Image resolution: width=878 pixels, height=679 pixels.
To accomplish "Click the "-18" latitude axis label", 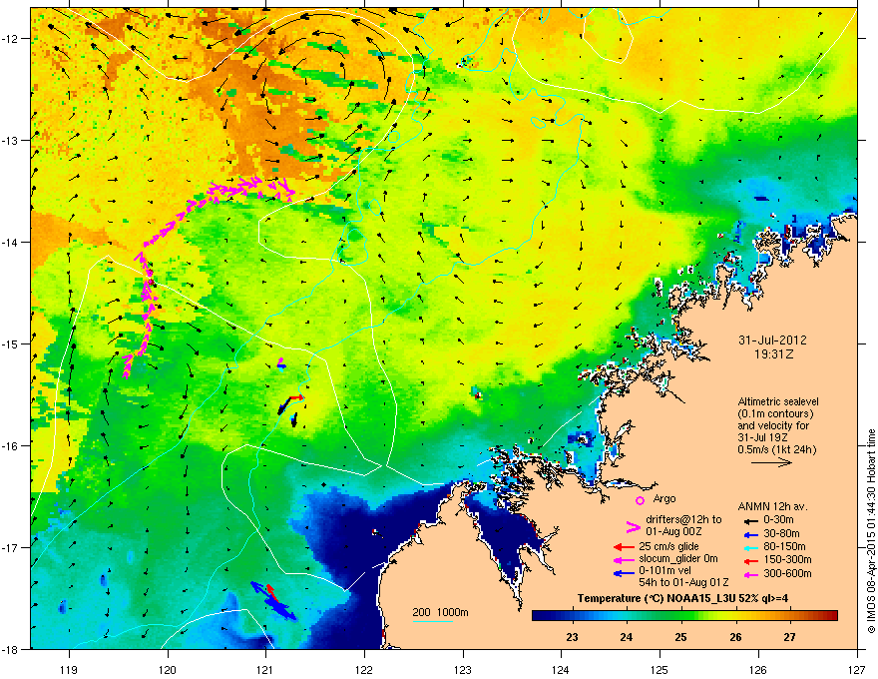I will tap(10, 649).
